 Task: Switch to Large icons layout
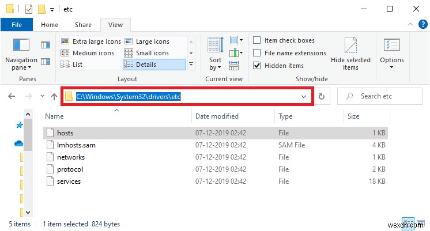tap(148, 41)
